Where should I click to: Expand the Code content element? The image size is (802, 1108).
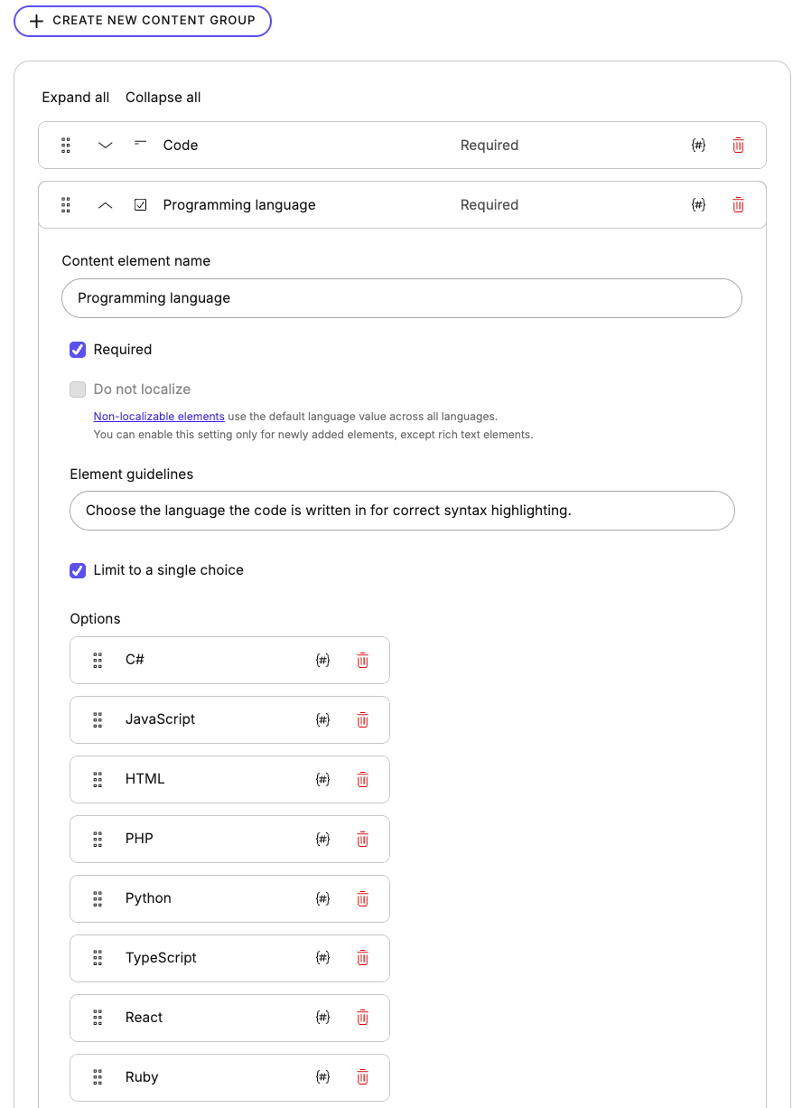click(x=105, y=145)
